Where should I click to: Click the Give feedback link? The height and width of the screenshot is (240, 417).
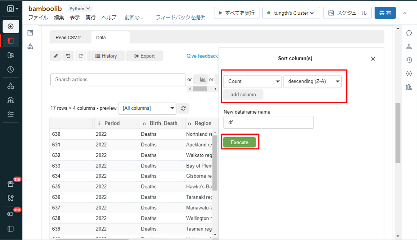coord(202,56)
